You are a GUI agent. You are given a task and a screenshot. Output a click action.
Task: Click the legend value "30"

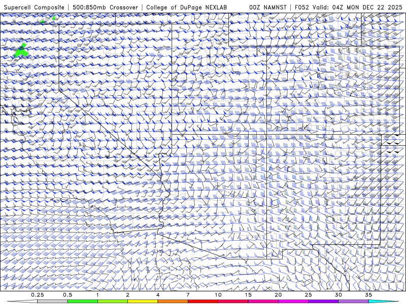coord(339,295)
